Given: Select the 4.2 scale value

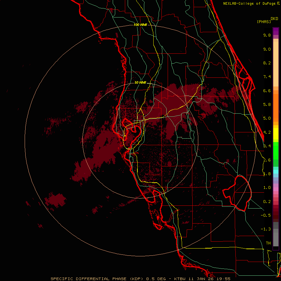Looking at the screenshot, I should 267,132.
